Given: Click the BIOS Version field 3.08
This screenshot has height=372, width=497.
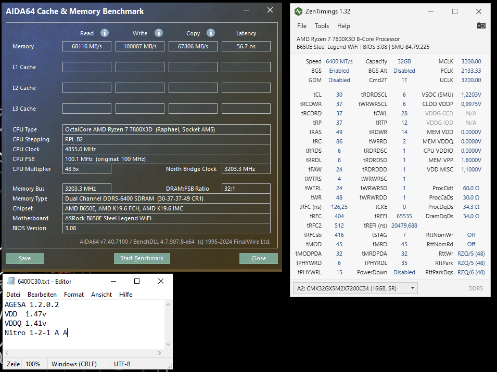Looking at the screenshot, I should pyautogui.click(x=167, y=228).
